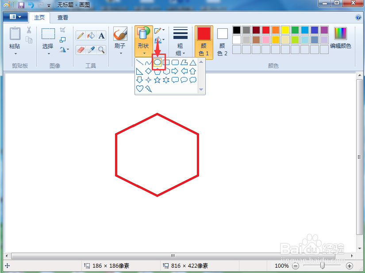Toggle Color 2 (颜色 2) selection

(222, 42)
